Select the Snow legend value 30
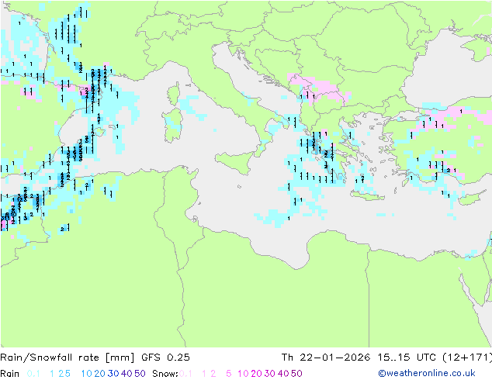The image size is (492, 380). click(x=270, y=374)
